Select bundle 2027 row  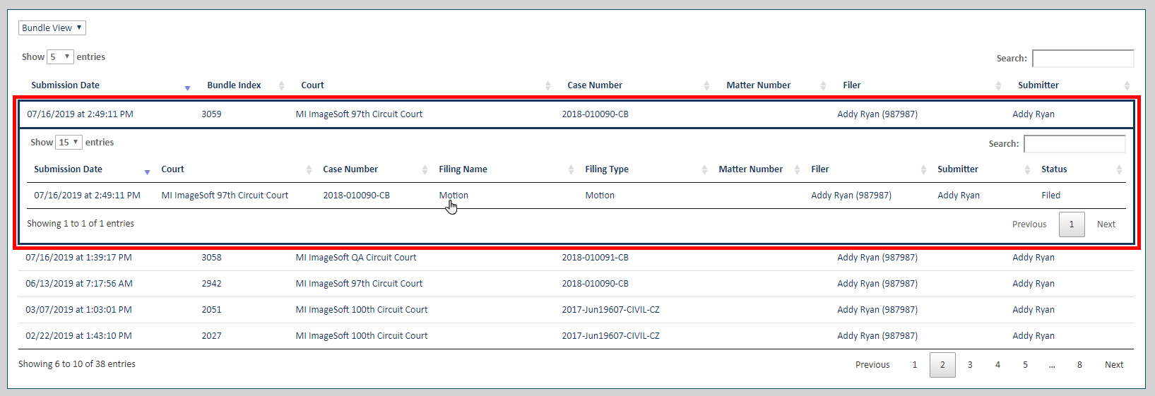point(576,336)
